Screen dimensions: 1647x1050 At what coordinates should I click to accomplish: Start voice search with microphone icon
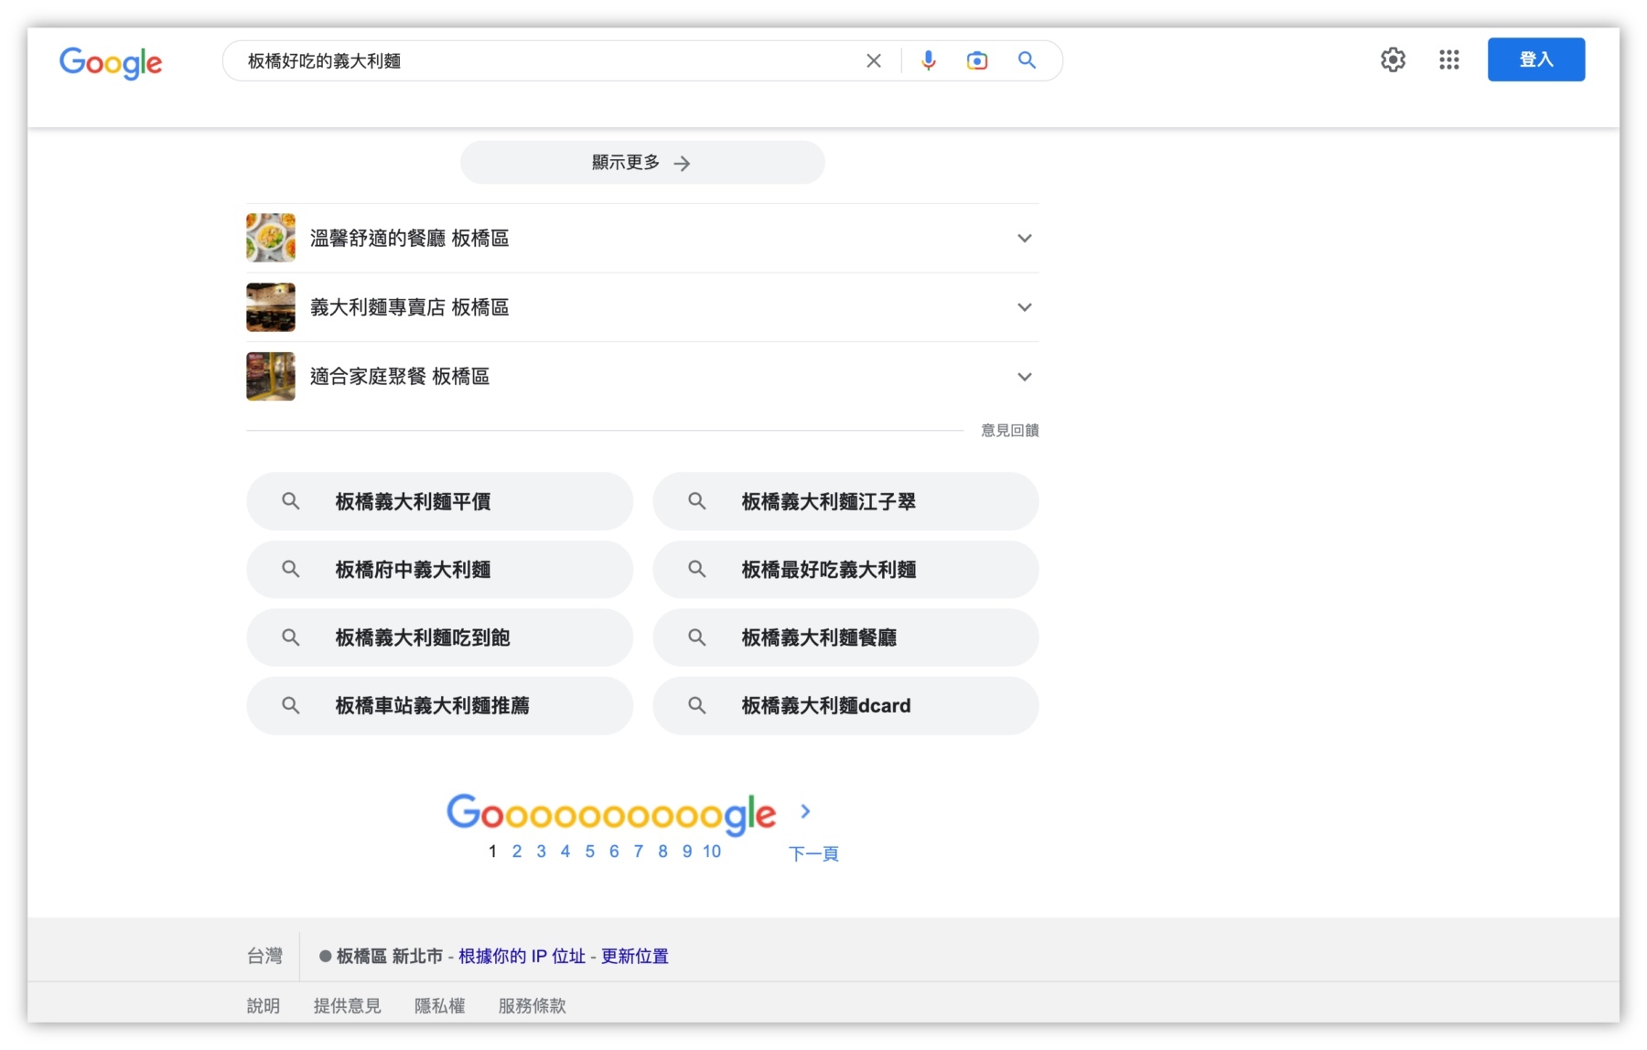928,60
